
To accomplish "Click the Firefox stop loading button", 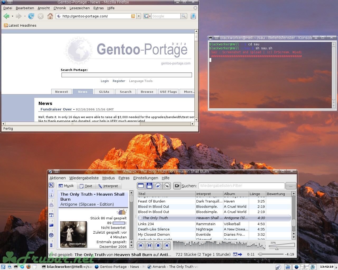I will coord(40,16).
